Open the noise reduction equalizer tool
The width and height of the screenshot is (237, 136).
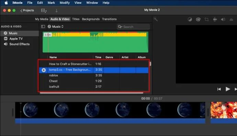click(x=231, y=19)
